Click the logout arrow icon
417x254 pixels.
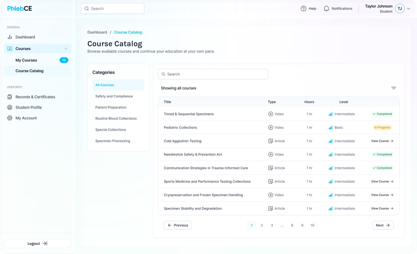(x=45, y=243)
